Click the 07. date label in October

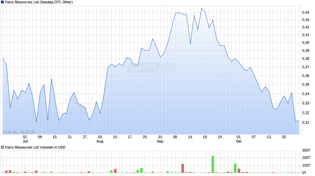(254, 137)
